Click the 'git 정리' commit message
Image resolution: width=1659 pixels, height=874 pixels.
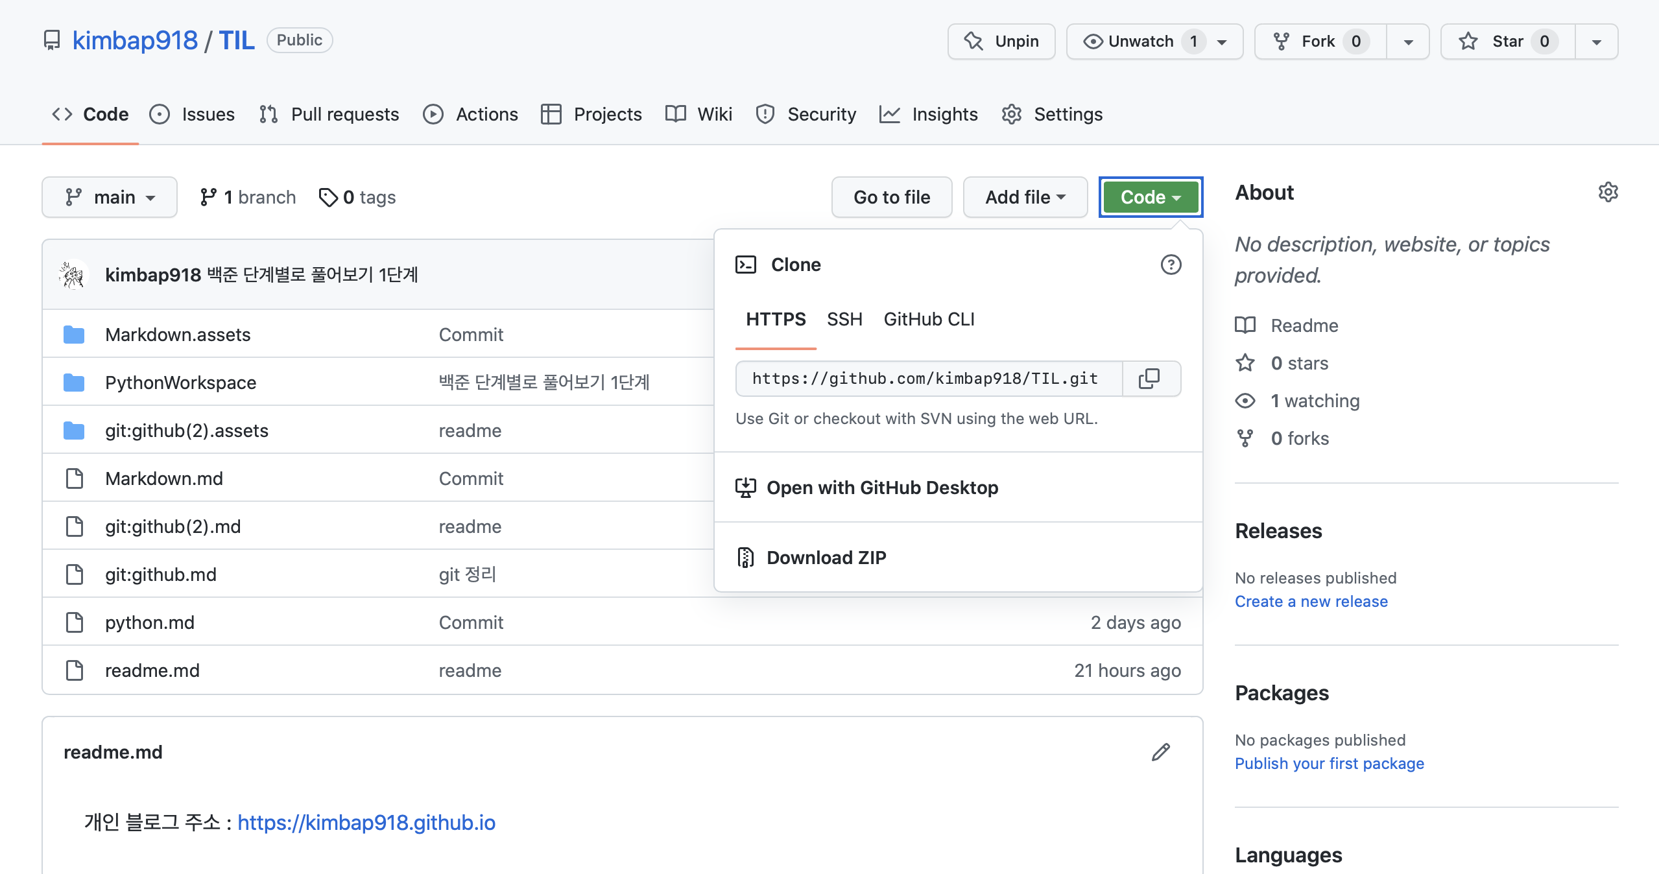(x=467, y=574)
